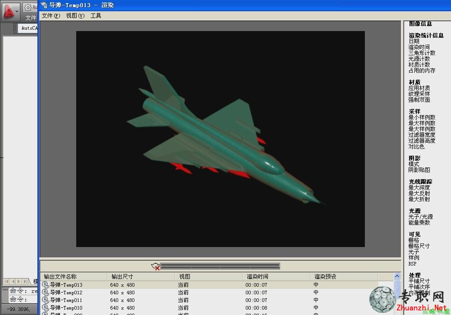The width and height of the screenshot is (451, 315).
Task: Jump to last layout tab arrow
Action: [x=25, y=281]
